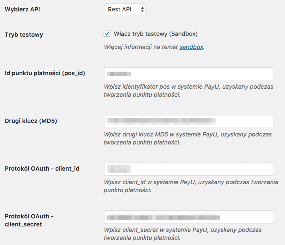285x245 pixels.
Task: Click the Protokół OAuth - client_id label
Action: [42, 169]
